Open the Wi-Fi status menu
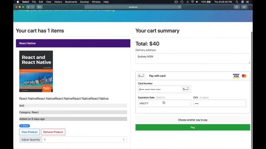Viewport: 266px width, 149px height. click(x=192, y=2)
